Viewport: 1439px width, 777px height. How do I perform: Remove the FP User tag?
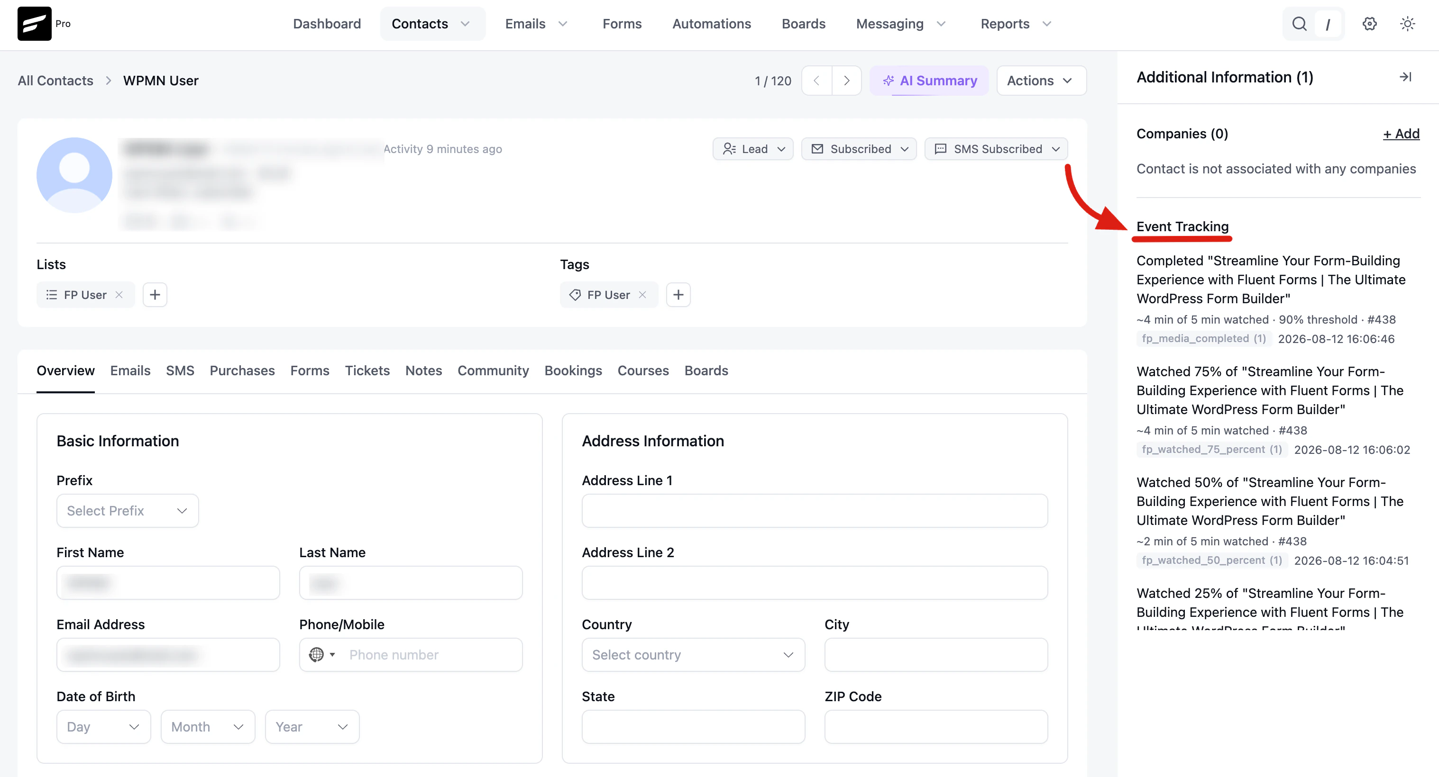642,295
